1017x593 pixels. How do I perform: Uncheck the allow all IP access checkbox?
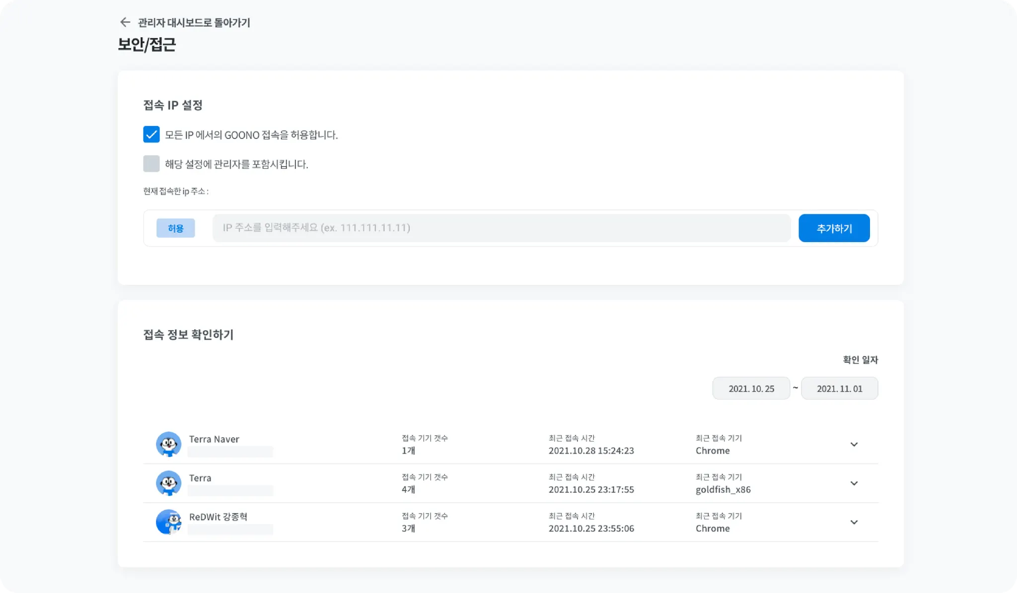click(x=151, y=134)
